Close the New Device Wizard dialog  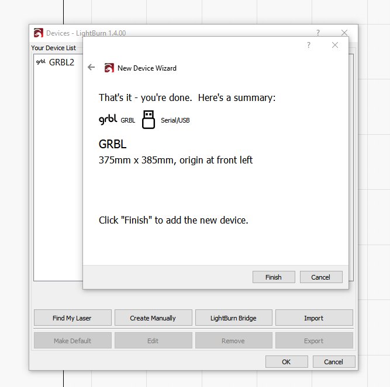coord(335,45)
